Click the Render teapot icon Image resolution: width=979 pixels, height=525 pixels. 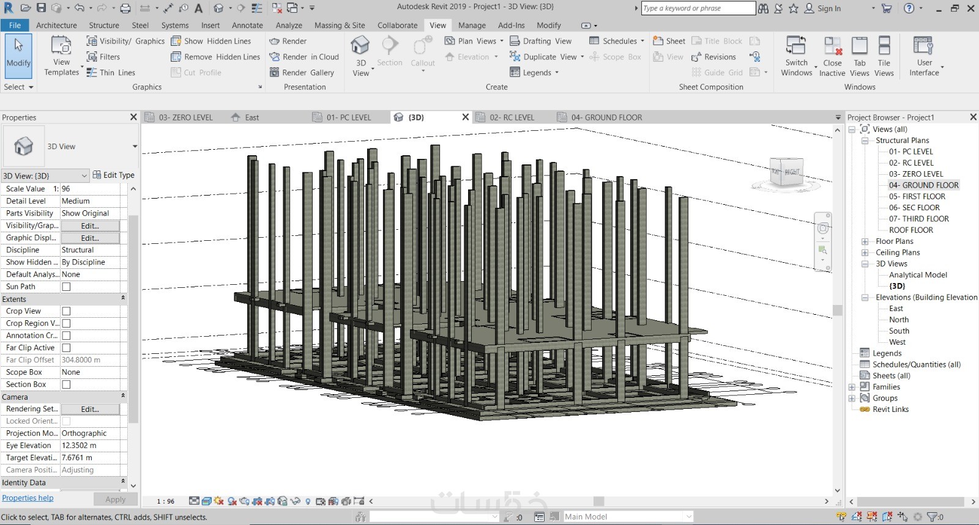point(274,41)
